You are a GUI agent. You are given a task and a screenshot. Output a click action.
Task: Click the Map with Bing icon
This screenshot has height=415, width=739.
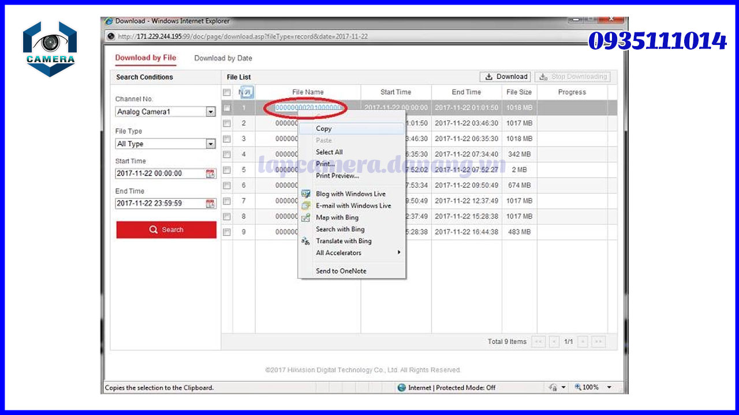pyautogui.click(x=306, y=218)
